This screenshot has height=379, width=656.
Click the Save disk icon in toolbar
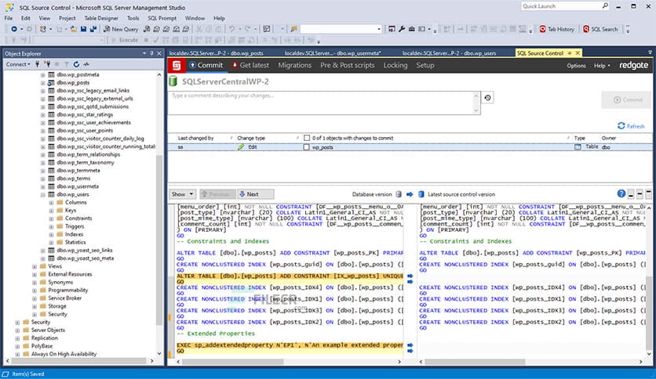tap(83, 29)
